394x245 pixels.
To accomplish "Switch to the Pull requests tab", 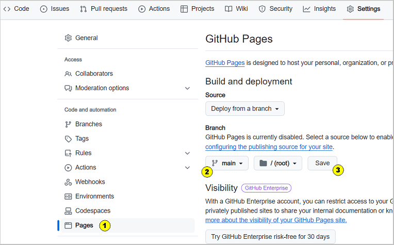I will pos(104,9).
